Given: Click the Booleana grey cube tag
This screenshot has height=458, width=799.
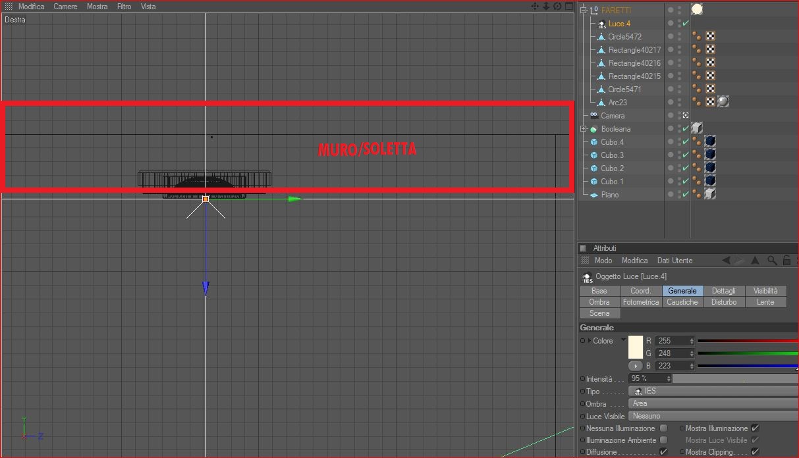Looking at the screenshot, I should [x=698, y=128].
